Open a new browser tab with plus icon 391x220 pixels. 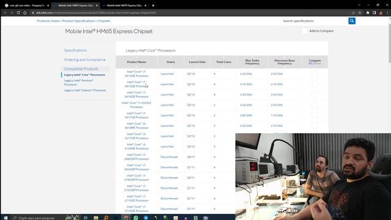click(x=153, y=5)
